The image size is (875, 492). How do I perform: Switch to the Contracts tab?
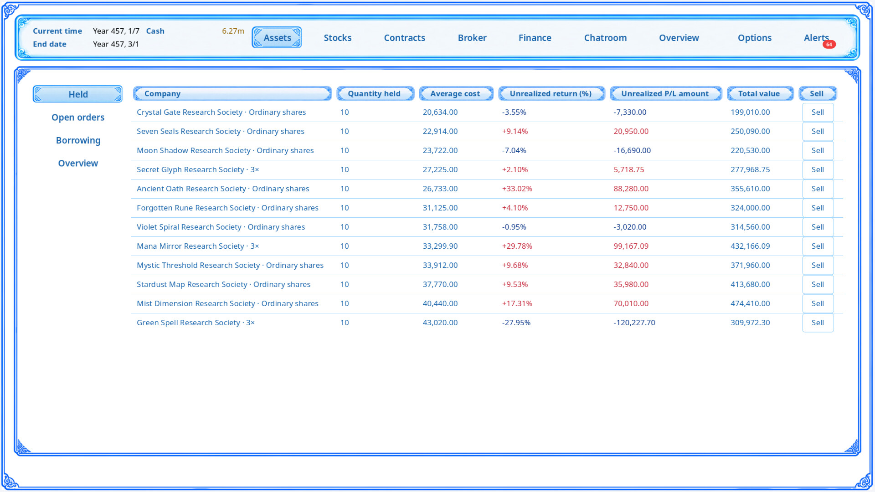point(404,38)
